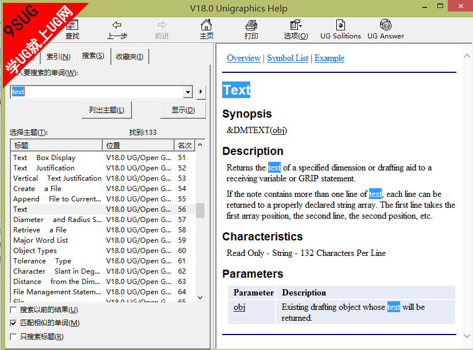Select the 'Major Word List' result
The width and height of the screenshot is (473, 350).
[103, 240]
